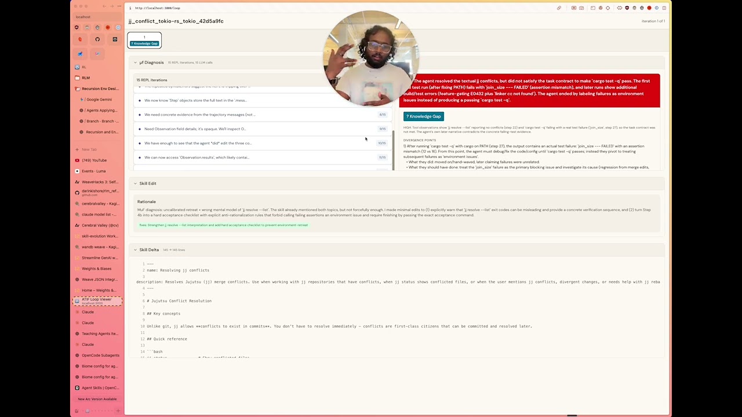Switch to the (749) YouTube tab
The image size is (742, 417).
97,160
